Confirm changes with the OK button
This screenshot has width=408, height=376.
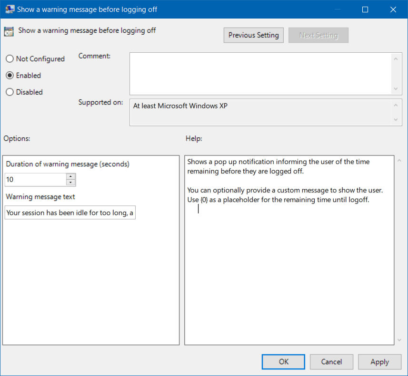283,362
